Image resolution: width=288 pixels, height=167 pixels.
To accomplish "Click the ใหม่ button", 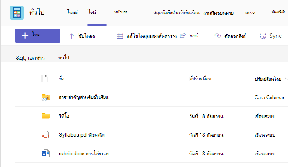I will (38, 36).
